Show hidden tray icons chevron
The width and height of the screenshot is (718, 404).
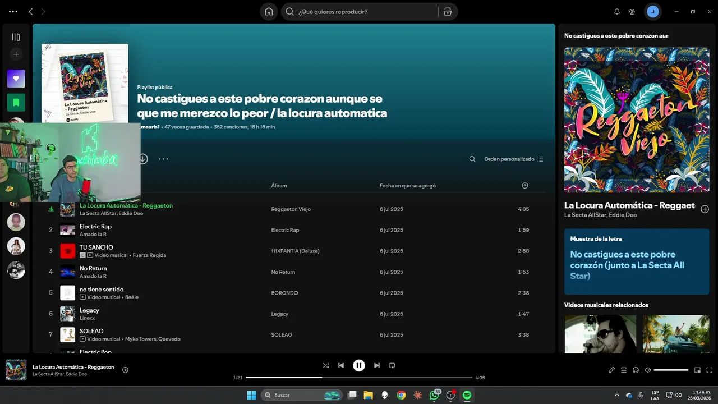[617, 395]
